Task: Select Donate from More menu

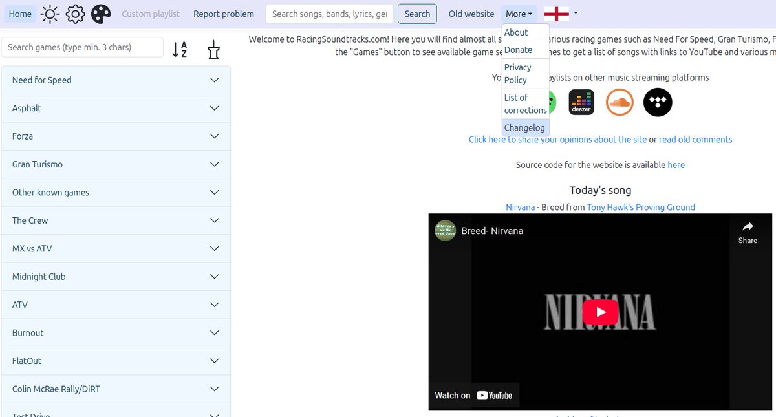Action: coord(526,50)
